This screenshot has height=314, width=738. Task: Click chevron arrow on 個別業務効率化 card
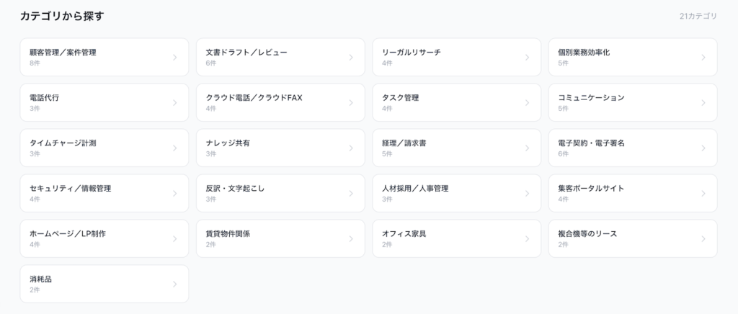703,58
